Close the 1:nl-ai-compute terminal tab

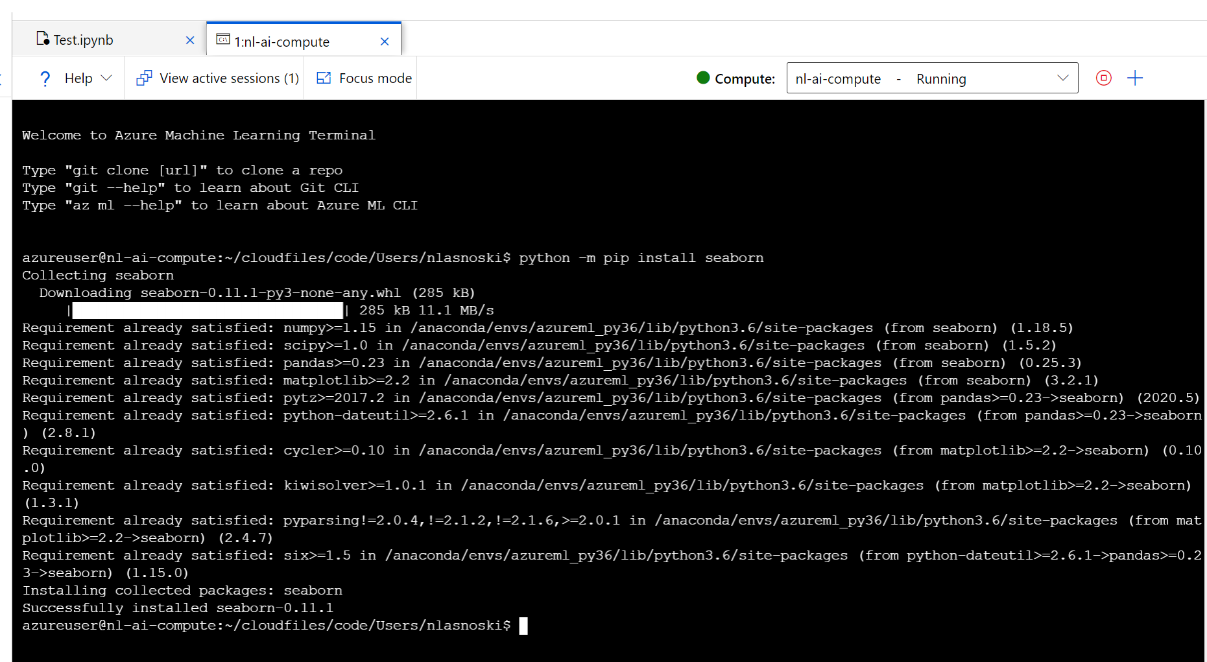[385, 41]
